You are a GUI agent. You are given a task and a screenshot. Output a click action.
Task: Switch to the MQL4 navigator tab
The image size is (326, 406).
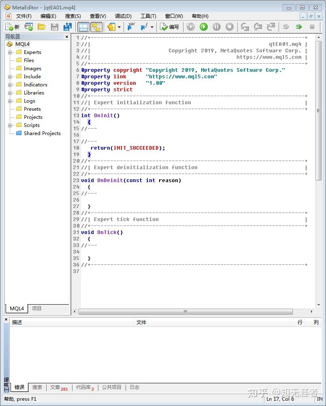(x=17, y=308)
